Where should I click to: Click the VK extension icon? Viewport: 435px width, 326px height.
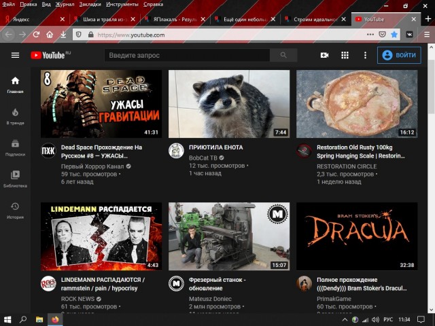tap(409, 35)
